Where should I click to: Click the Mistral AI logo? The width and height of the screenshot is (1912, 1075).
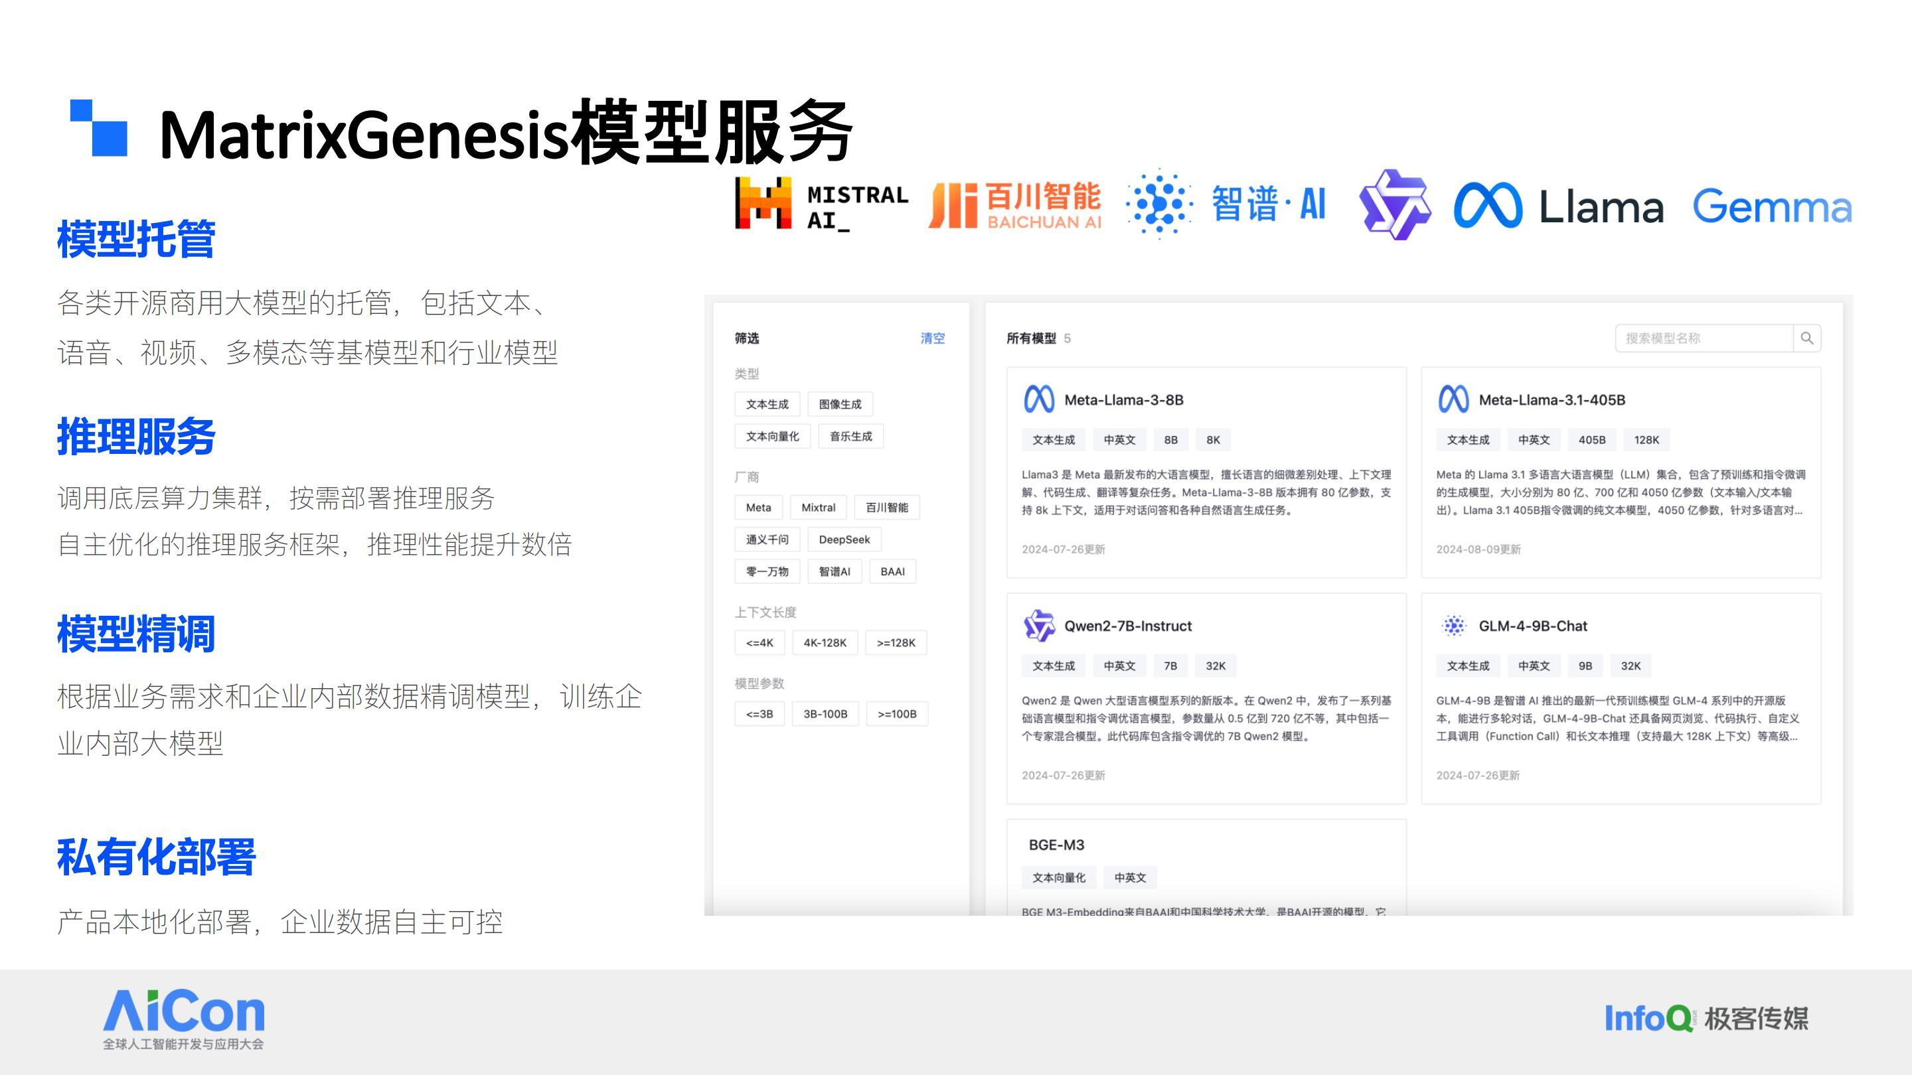click(x=822, y=203)
